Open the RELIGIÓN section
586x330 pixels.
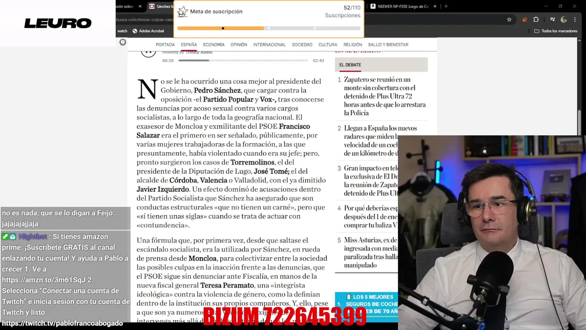(353, 45)
